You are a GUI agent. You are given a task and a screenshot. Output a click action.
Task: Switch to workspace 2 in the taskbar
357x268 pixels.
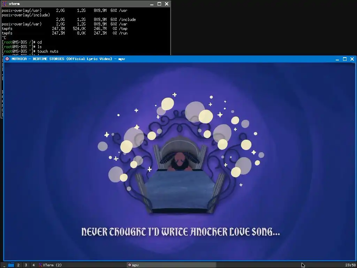tap(18, 265)
